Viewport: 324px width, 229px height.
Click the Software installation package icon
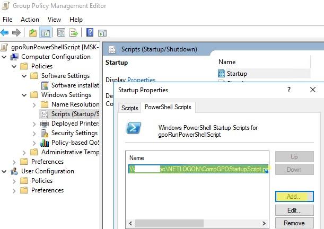[45, 85]
